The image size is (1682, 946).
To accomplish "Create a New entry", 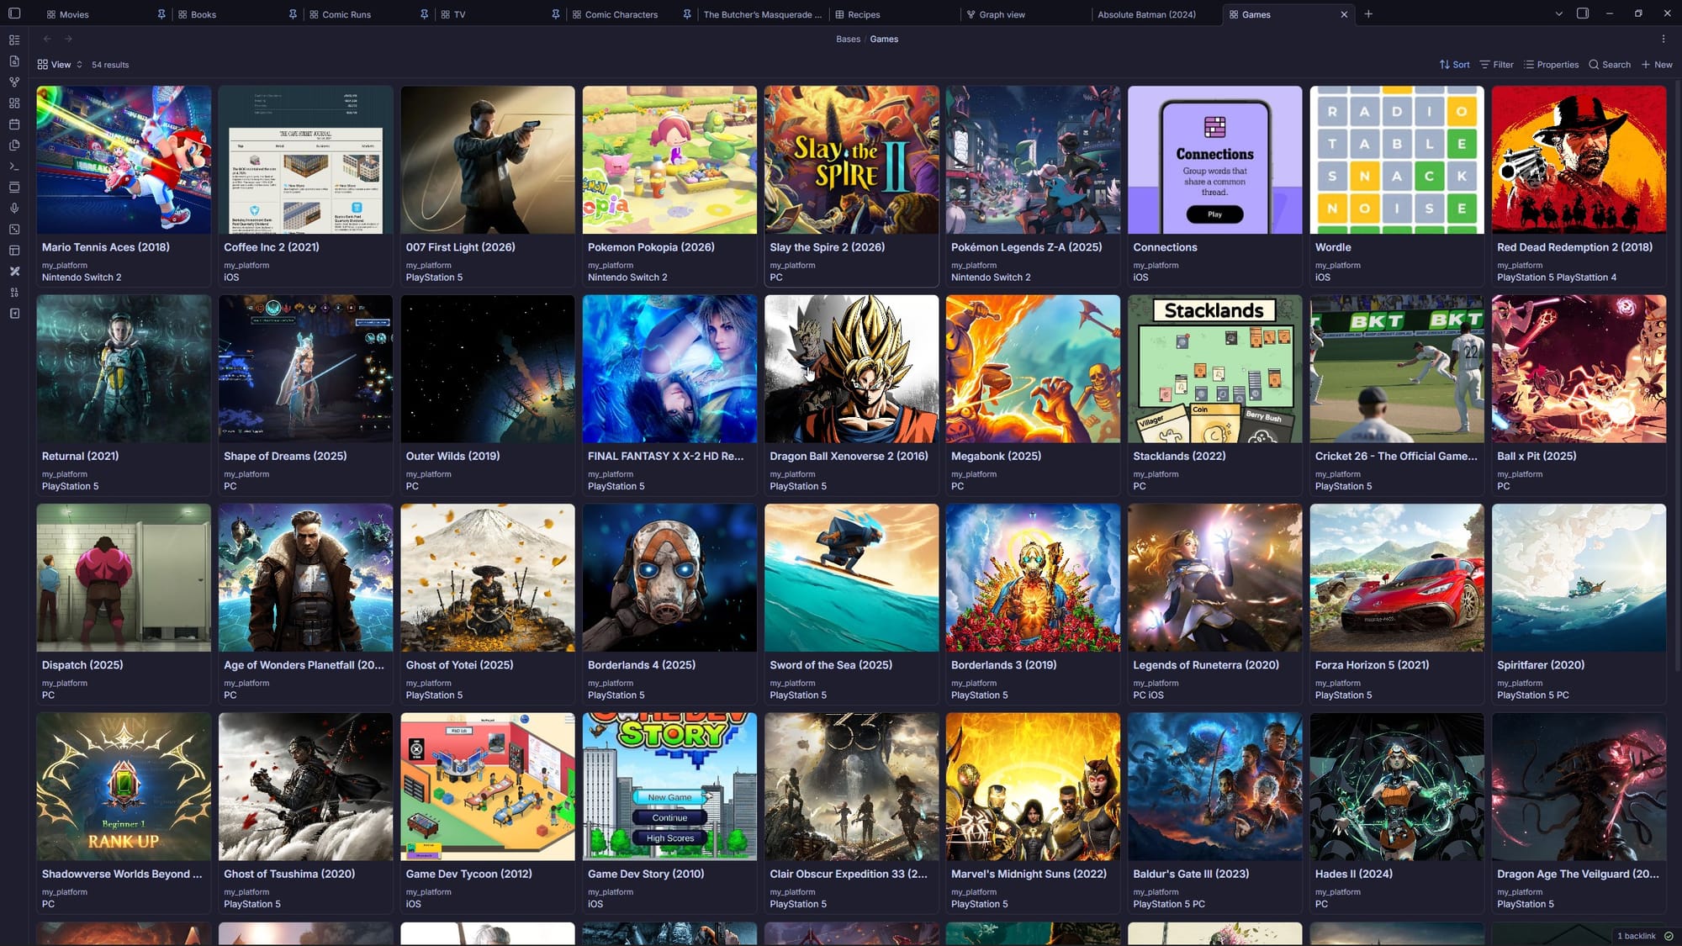I will coord(1657,65).
